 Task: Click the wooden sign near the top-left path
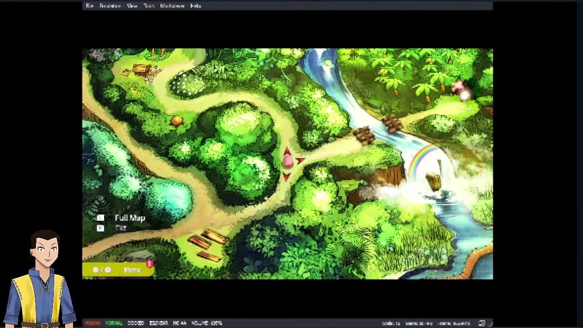point(142,70)
